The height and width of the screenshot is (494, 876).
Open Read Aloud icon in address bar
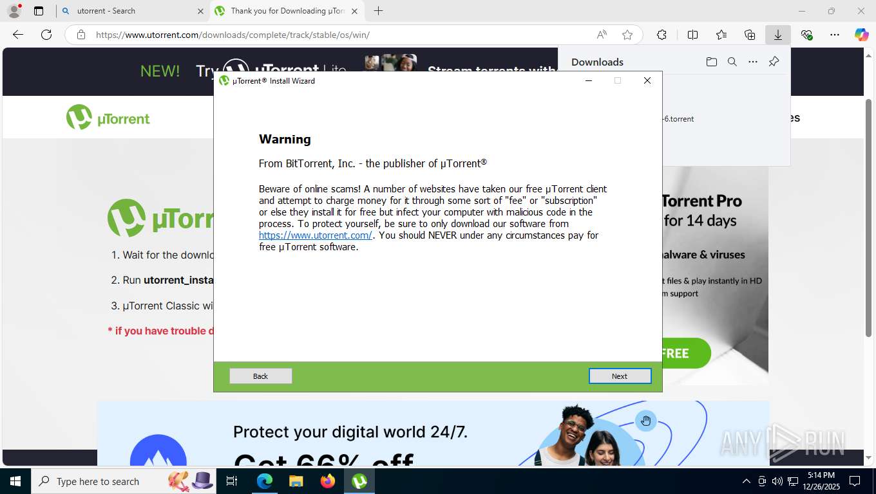point(602,35)
